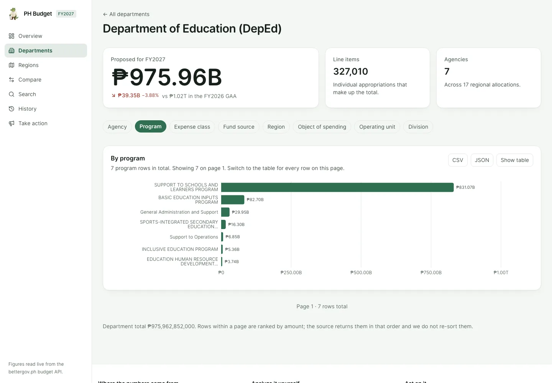Click the ₱1.00T axis label
Screen dimensions: 552x383
coord(501,273)
